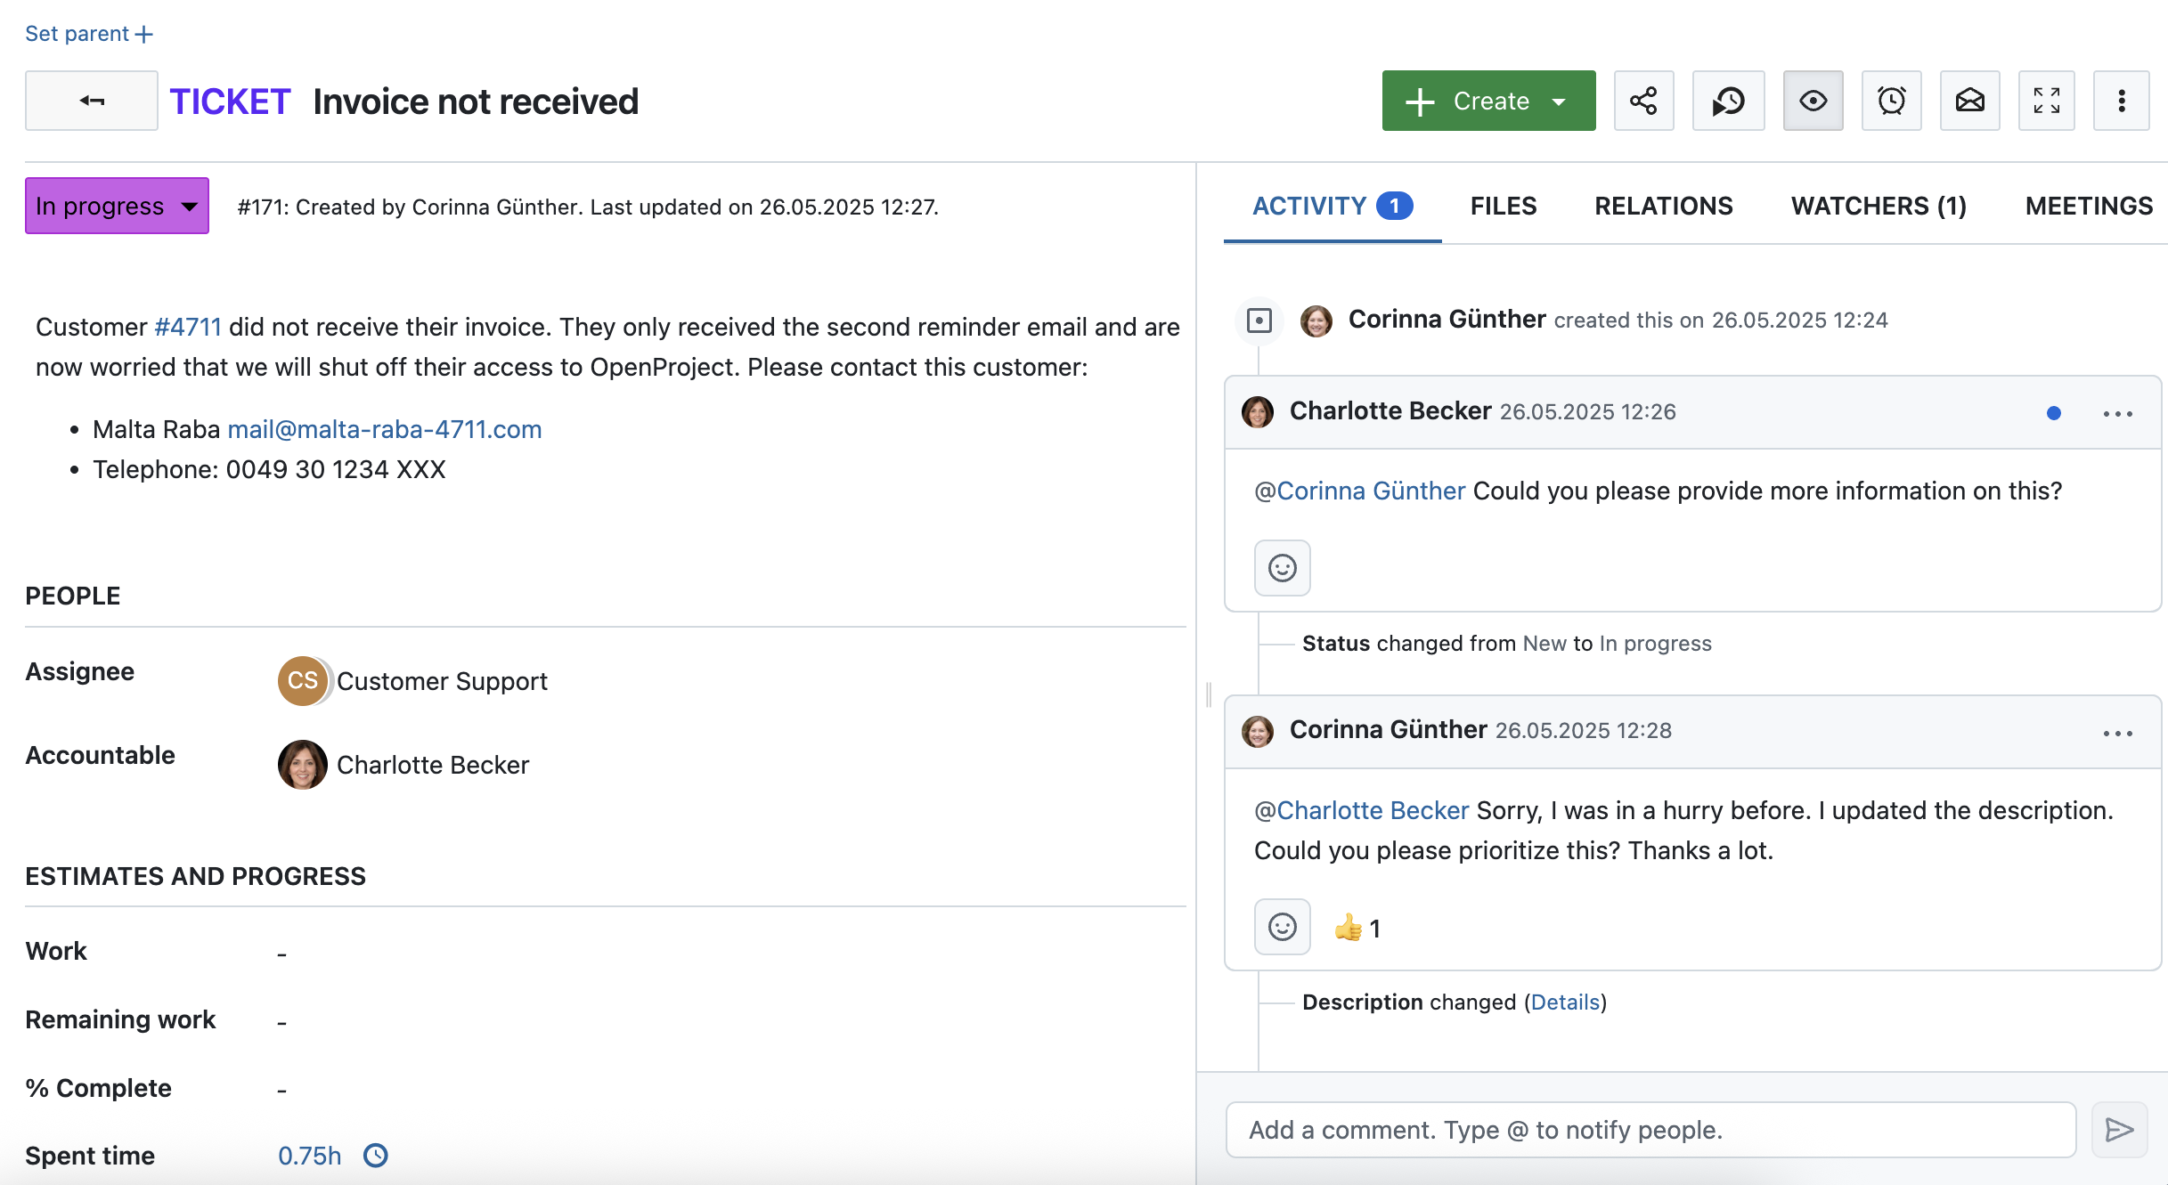The width and height of the screenshot is (2168, 1185).
Task: Open the more actions three-dot menu
Action: click(2121, 101)
